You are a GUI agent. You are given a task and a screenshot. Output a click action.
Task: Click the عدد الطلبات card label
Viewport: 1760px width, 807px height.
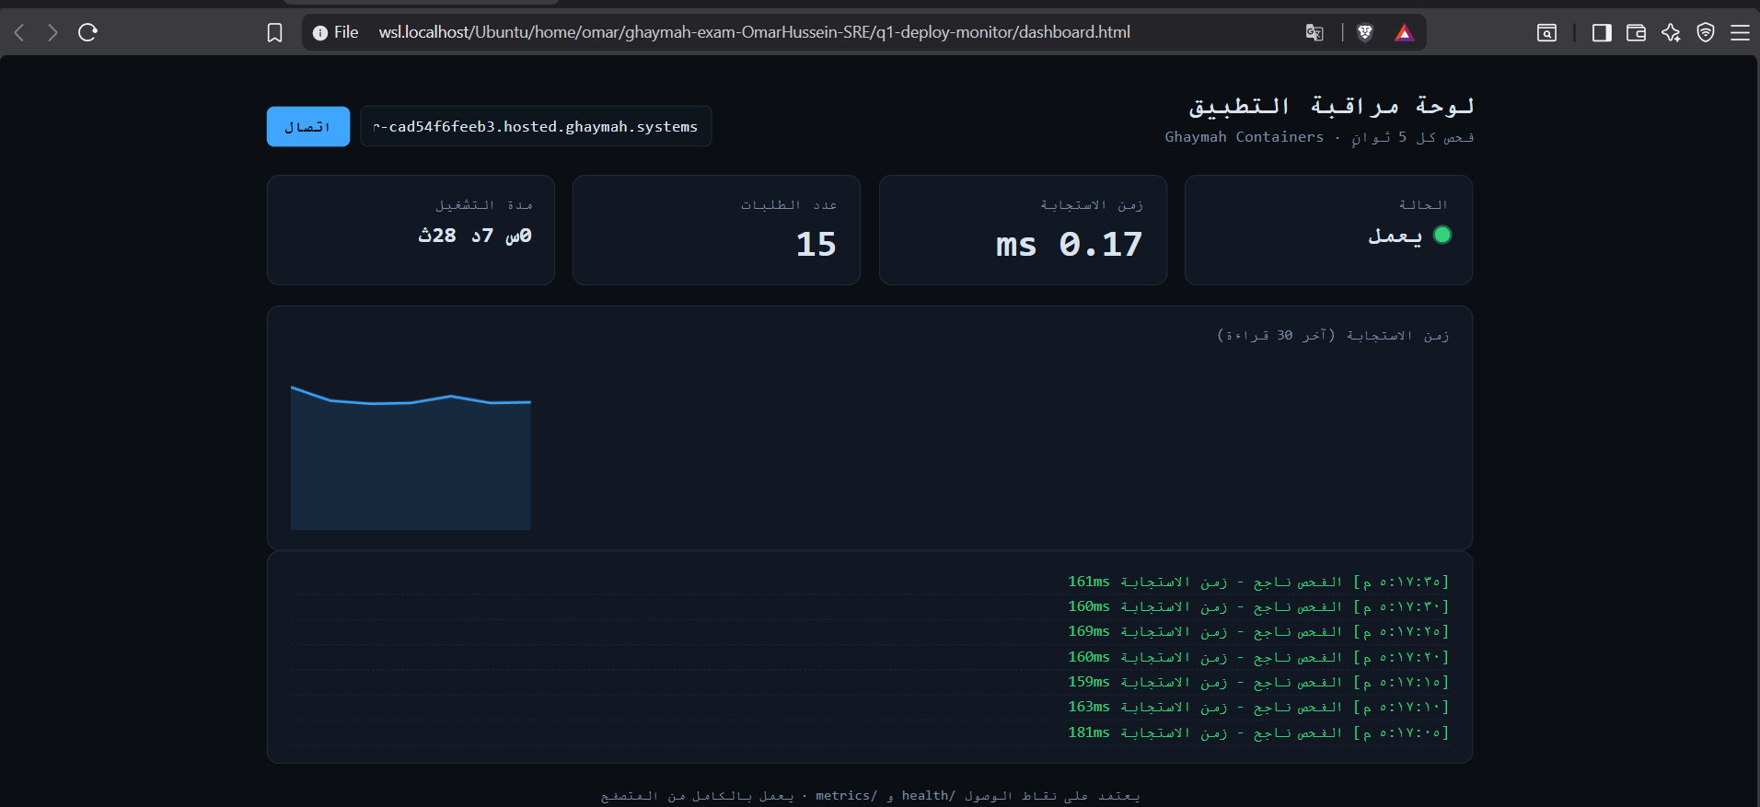pos(789,204)
